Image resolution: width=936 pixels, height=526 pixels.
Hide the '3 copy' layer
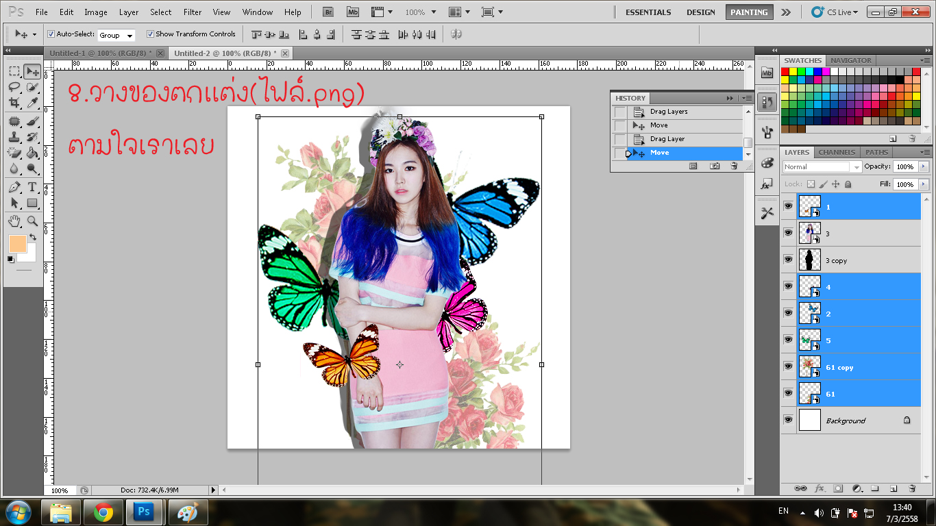(788, 260)
